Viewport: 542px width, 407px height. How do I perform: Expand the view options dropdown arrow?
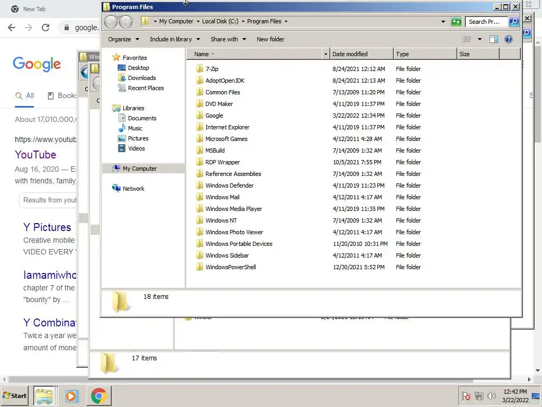(480, 39)
